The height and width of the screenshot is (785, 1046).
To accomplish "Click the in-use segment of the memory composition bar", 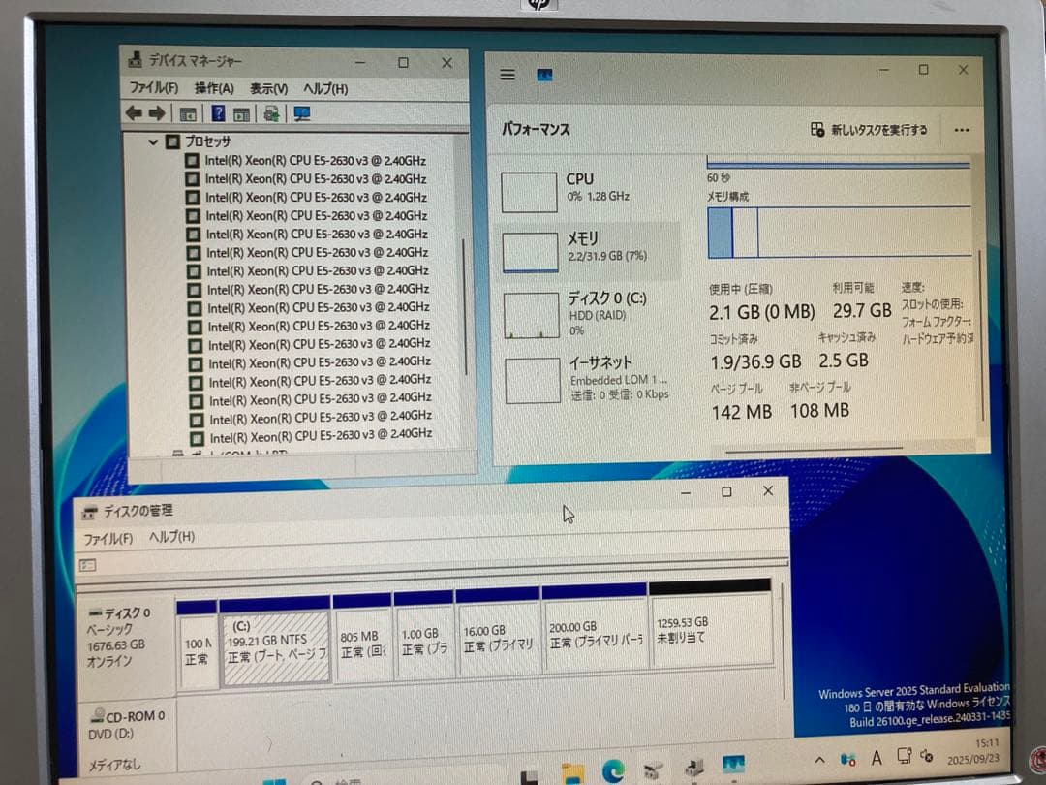I will pyautogui.click(x=720, y=233).
